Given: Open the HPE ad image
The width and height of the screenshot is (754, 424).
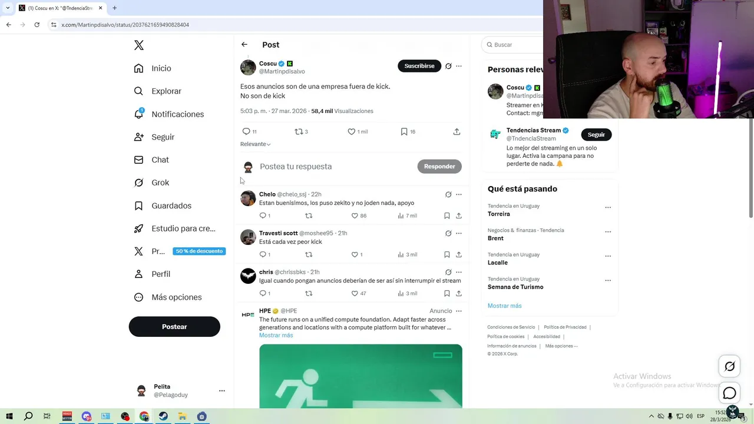Looking at the screenshot, I should pos(361,376).
